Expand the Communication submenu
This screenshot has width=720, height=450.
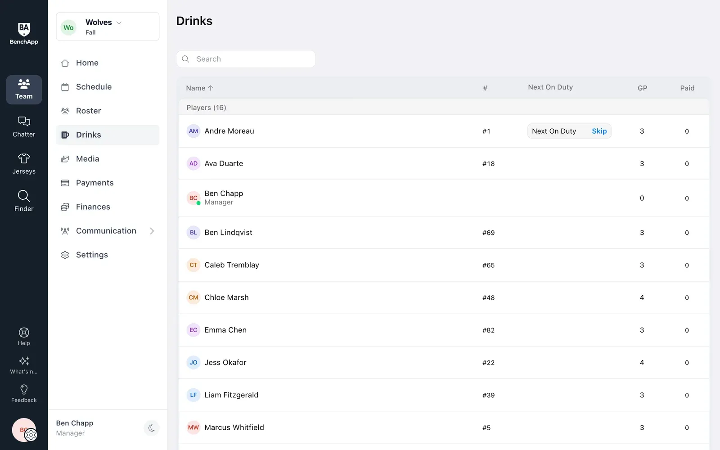[152, 231]
